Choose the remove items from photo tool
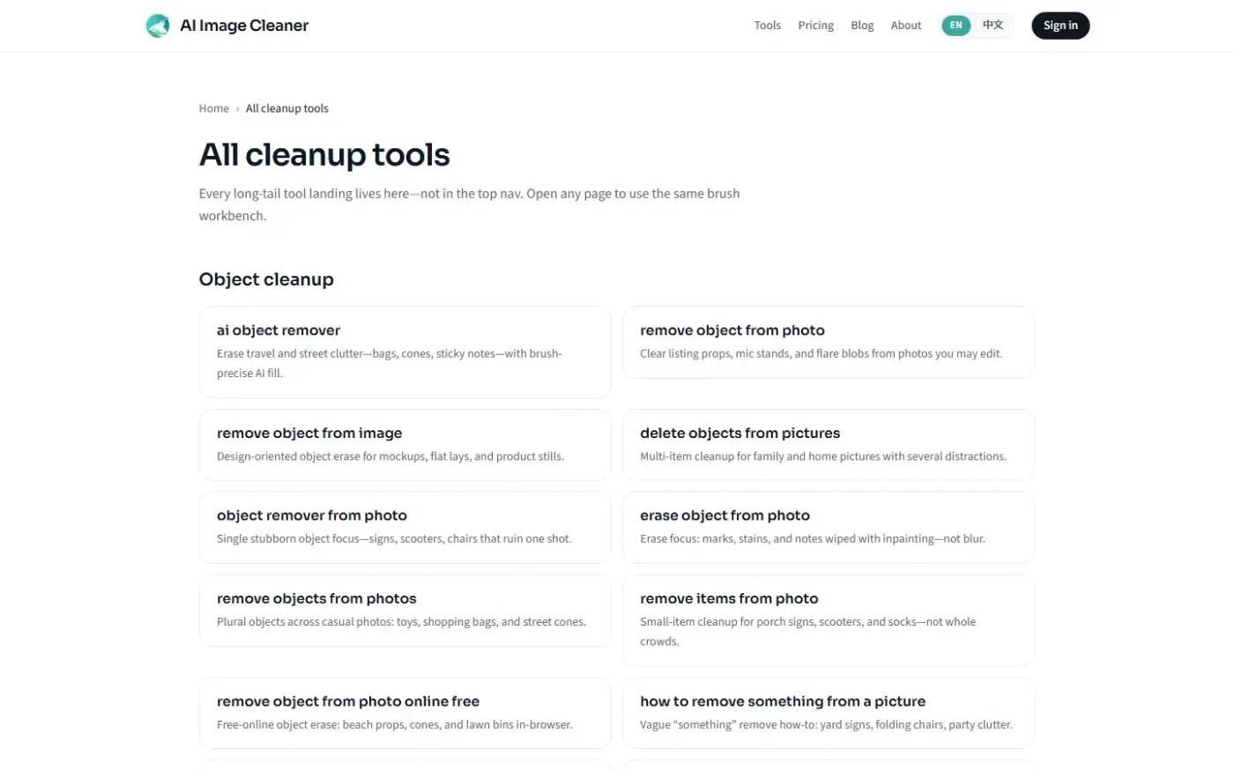Screen dimensions: 1234x771 pyautogui.click(x=829, y=620)
